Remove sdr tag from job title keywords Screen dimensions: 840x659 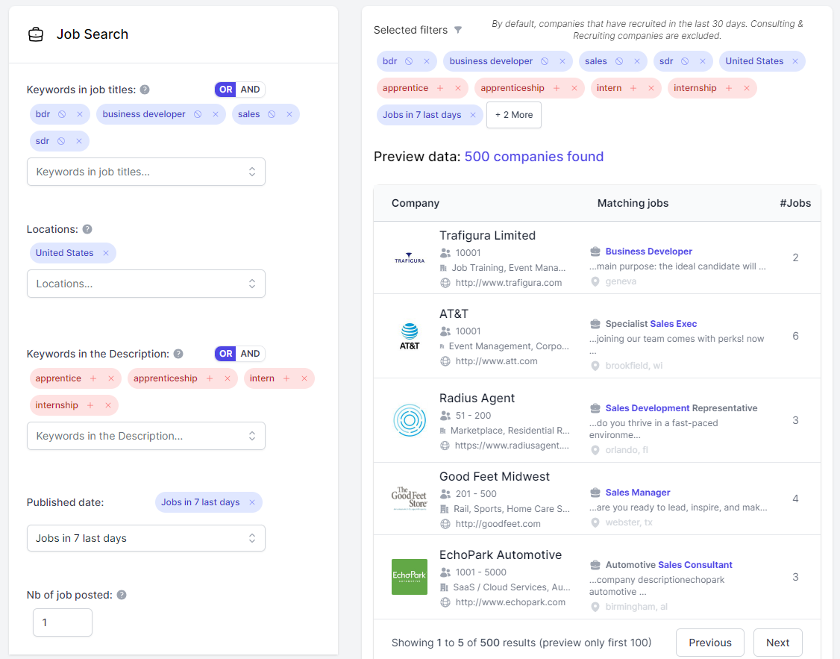pos(79,141)
